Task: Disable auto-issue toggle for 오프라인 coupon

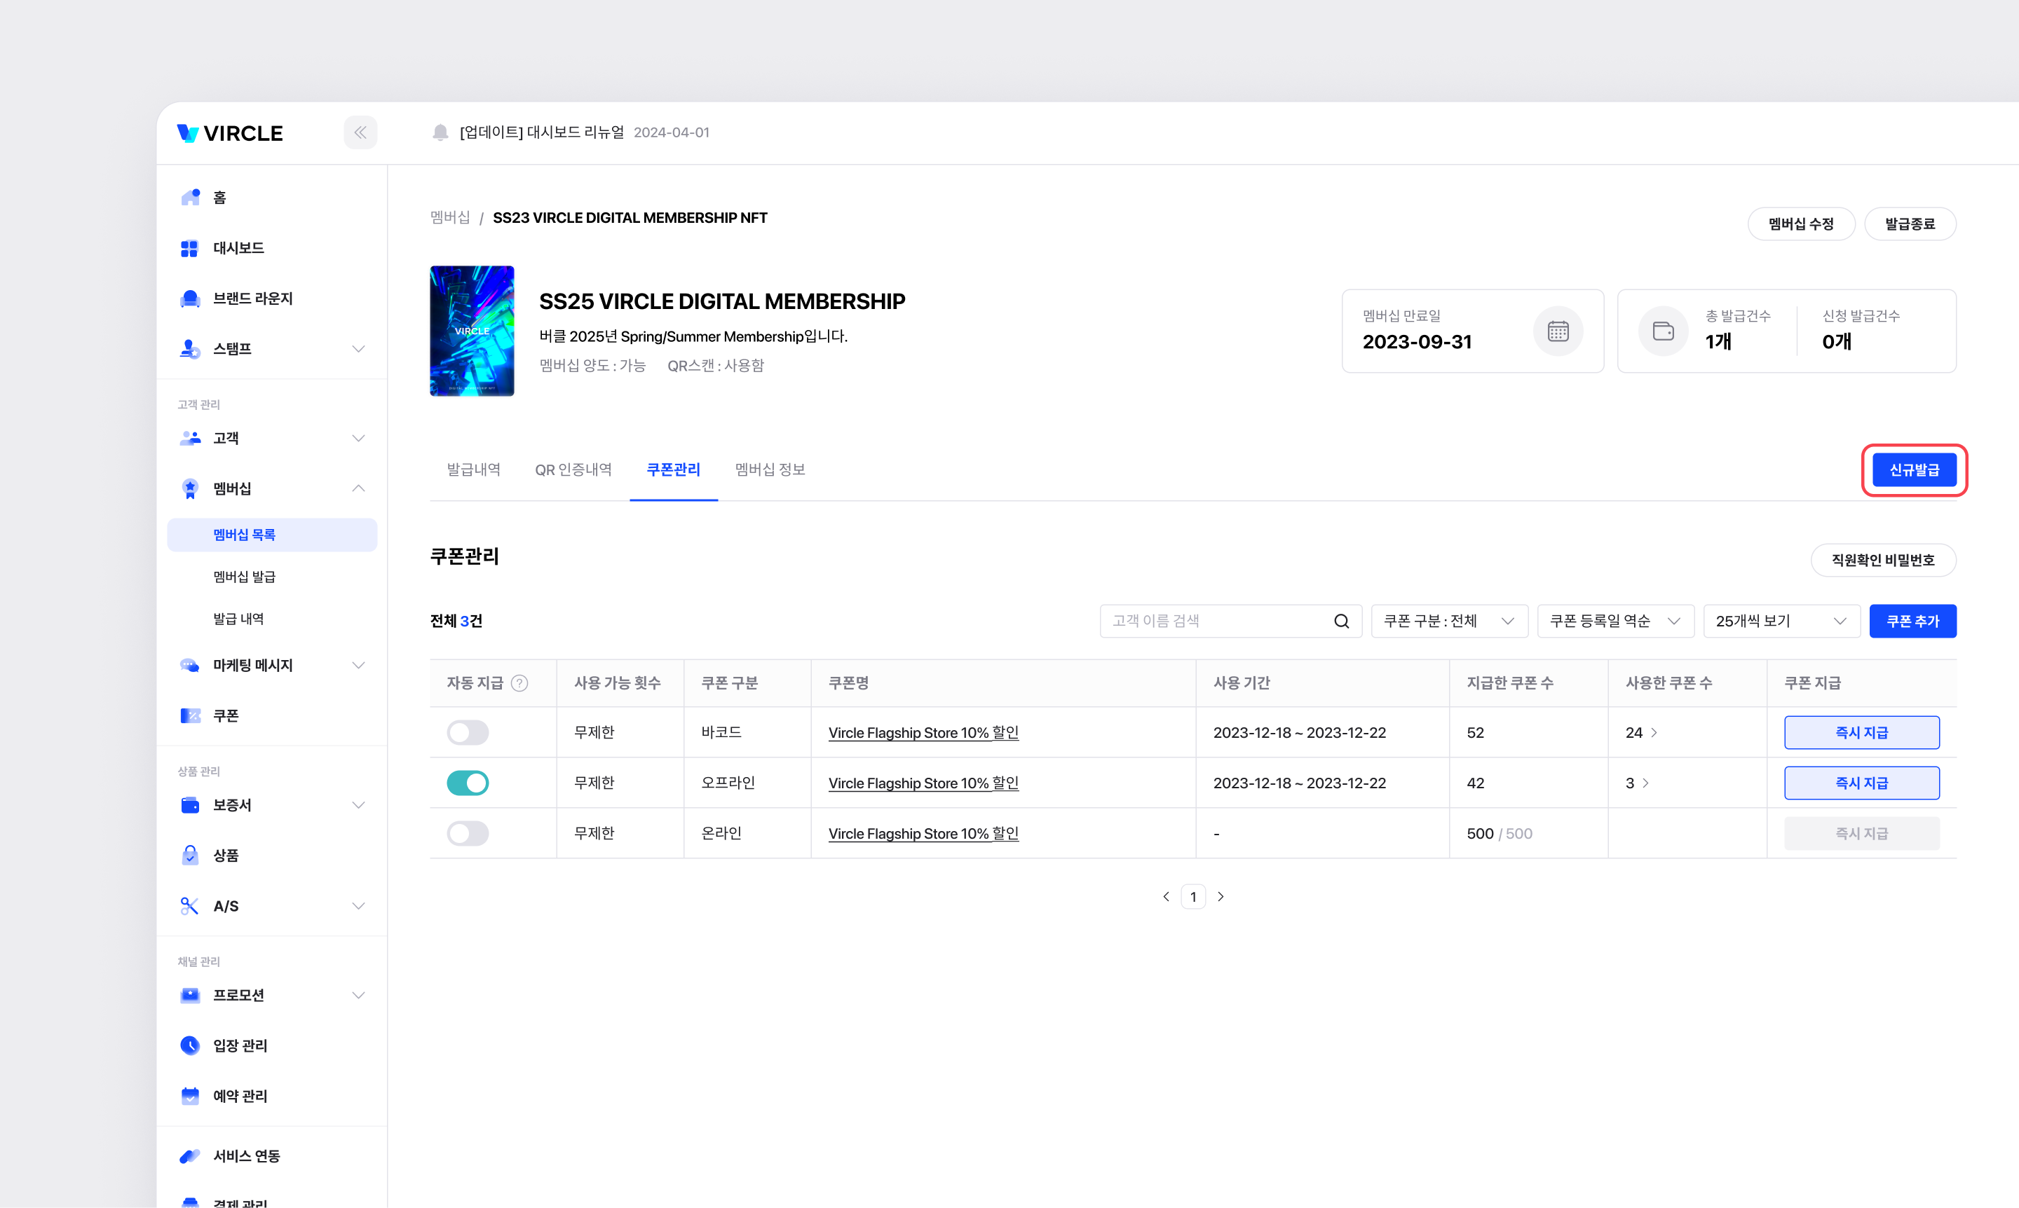Action: tap(468, 783)
